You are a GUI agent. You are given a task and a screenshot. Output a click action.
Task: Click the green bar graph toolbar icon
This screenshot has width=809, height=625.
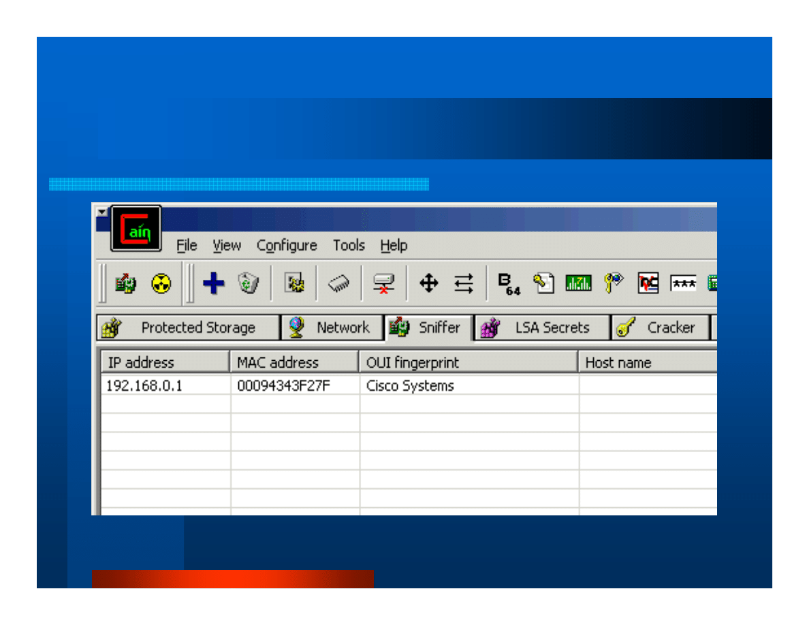click(578, 283)
